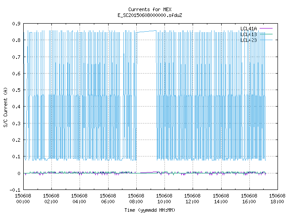Viewport: 286px width, 214px height.
Task: Click the purple line sample beside LCL41A
Action: (266, 29)
